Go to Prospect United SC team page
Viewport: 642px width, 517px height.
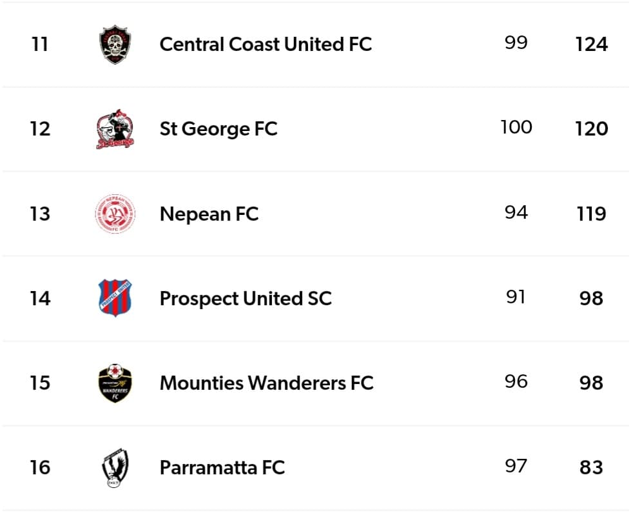(x=246, y=298)
